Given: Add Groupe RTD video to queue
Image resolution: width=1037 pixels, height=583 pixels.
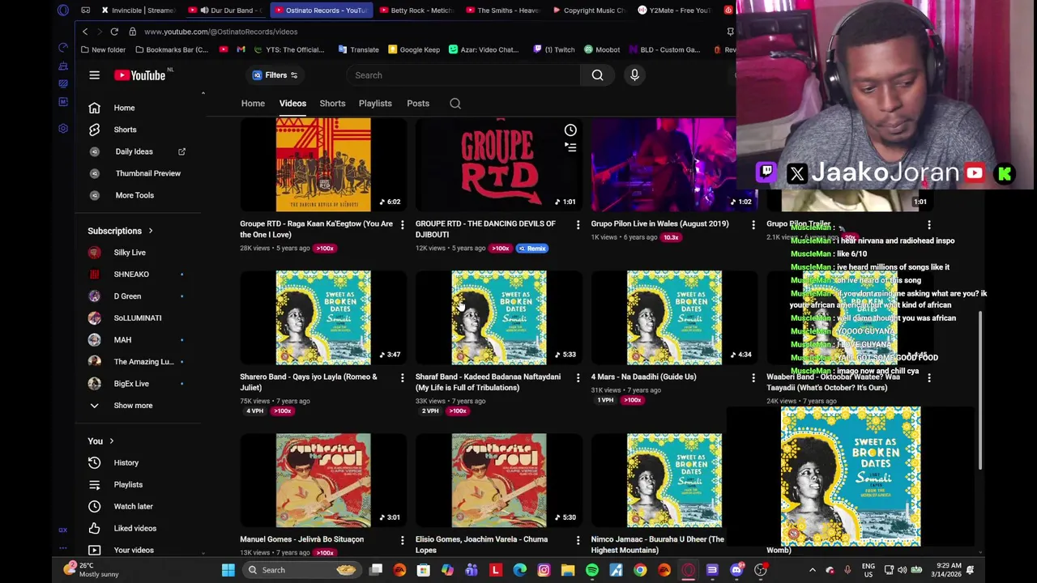Looking at the screenshot, I should tap(570, 147).
